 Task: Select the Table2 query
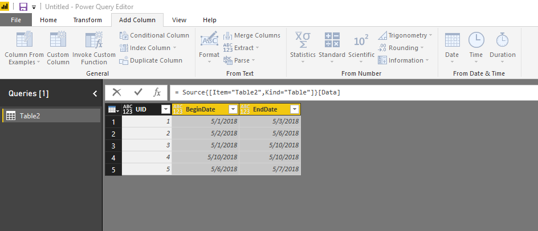[x=51, y=116]
